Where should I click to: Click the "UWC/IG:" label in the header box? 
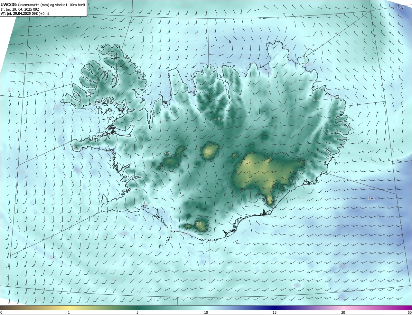[9, 5]
